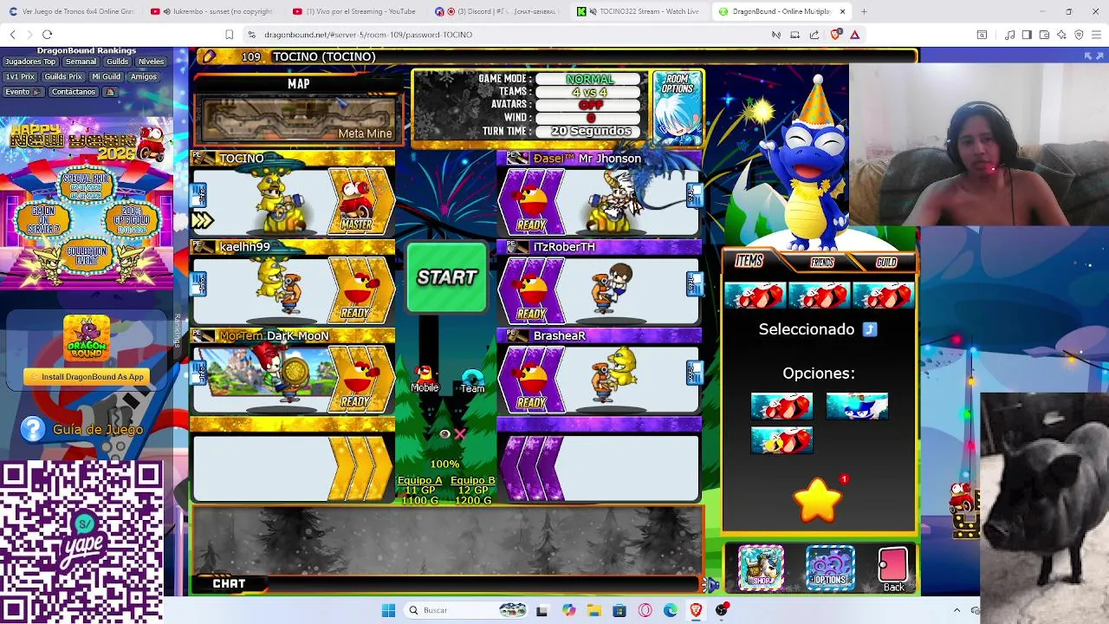
Task: Open Windows Start menu
Action: (388, 610)
